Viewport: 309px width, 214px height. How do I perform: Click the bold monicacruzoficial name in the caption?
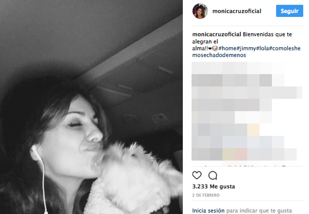[x=217, y=35]
